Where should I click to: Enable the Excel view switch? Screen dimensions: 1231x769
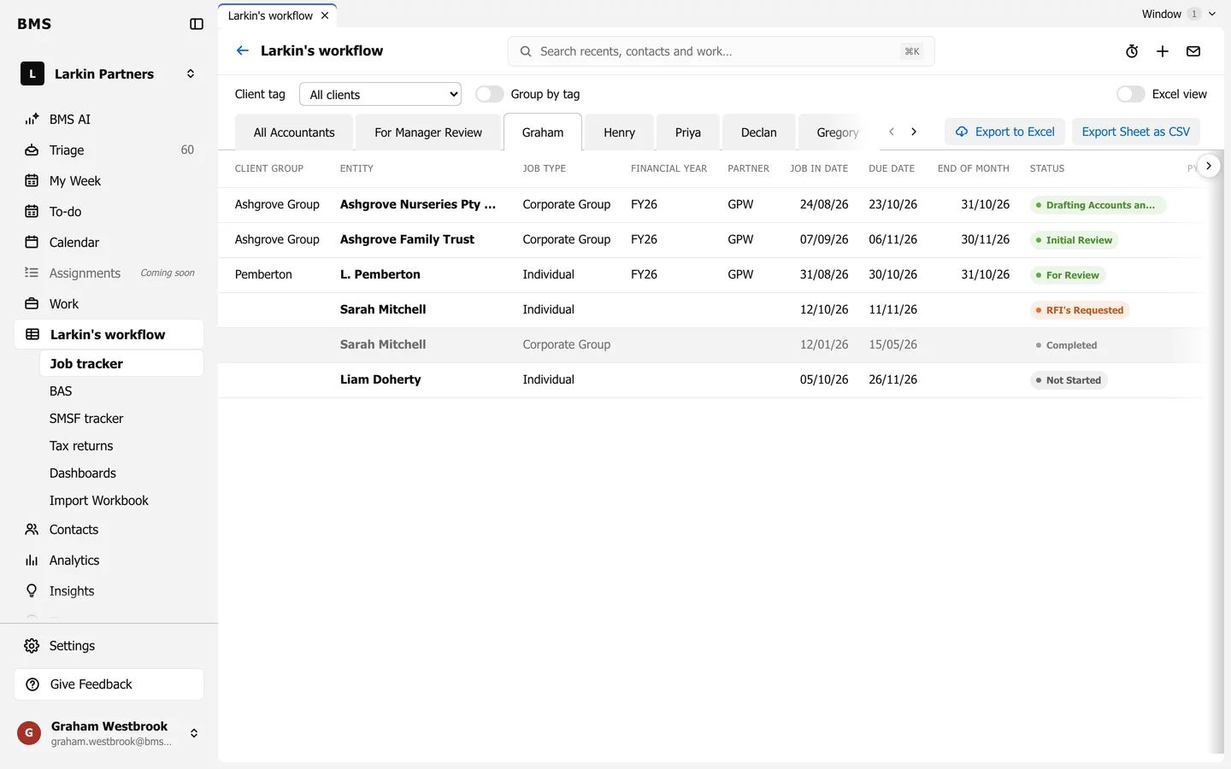click(1131, 94)
